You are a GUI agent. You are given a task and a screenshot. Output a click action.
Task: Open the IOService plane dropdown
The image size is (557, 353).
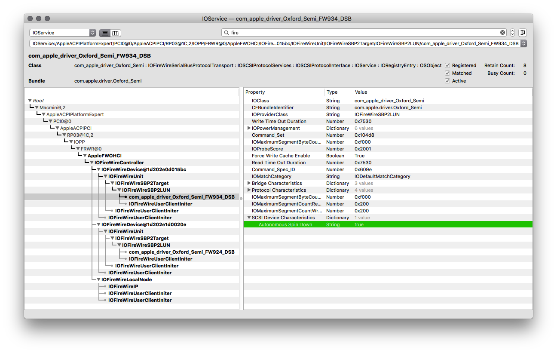(x=62, y=33)
